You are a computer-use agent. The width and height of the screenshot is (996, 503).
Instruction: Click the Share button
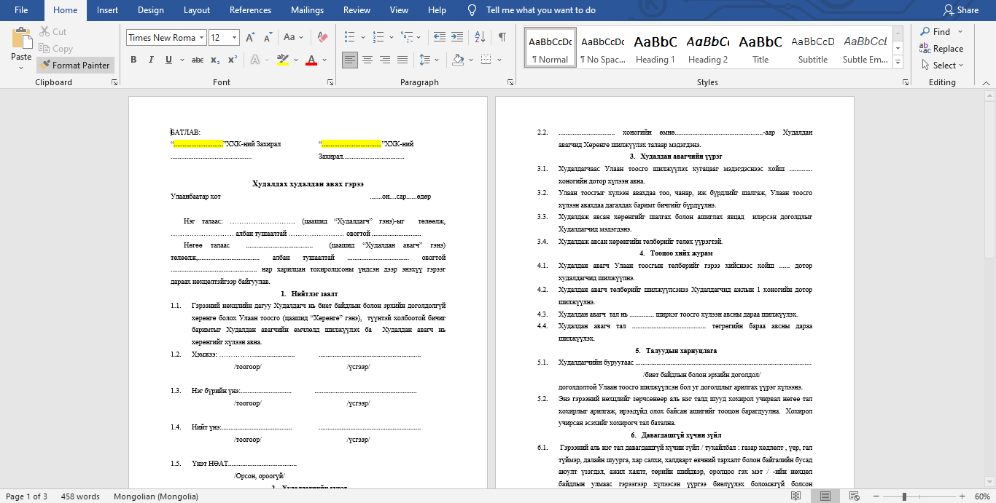pyautogui.click(x=960, y=10)
